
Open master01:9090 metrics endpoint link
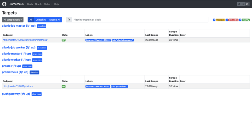[x=18, y=86]
